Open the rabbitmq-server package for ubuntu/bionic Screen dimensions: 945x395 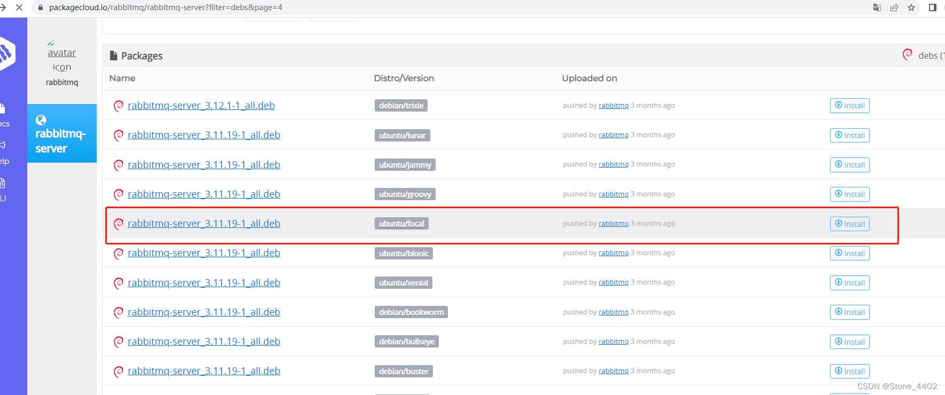click(204, 253)
